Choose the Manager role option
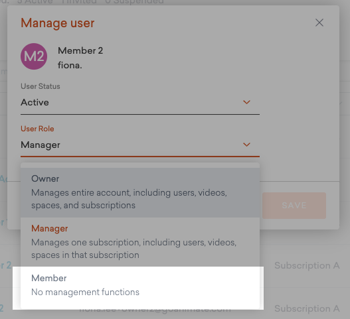Image resolution: width=350 pixels, height=319 pixels. coord(140,242)
